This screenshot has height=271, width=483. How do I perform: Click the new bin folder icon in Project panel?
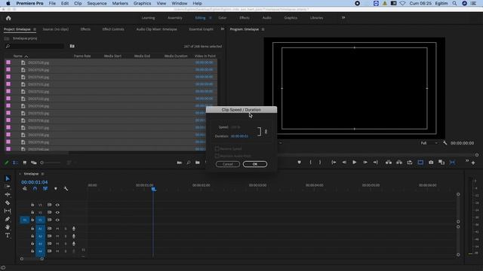[x=198, y=163]
